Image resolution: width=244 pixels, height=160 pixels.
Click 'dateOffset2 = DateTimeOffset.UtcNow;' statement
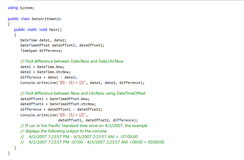(58, 104)
